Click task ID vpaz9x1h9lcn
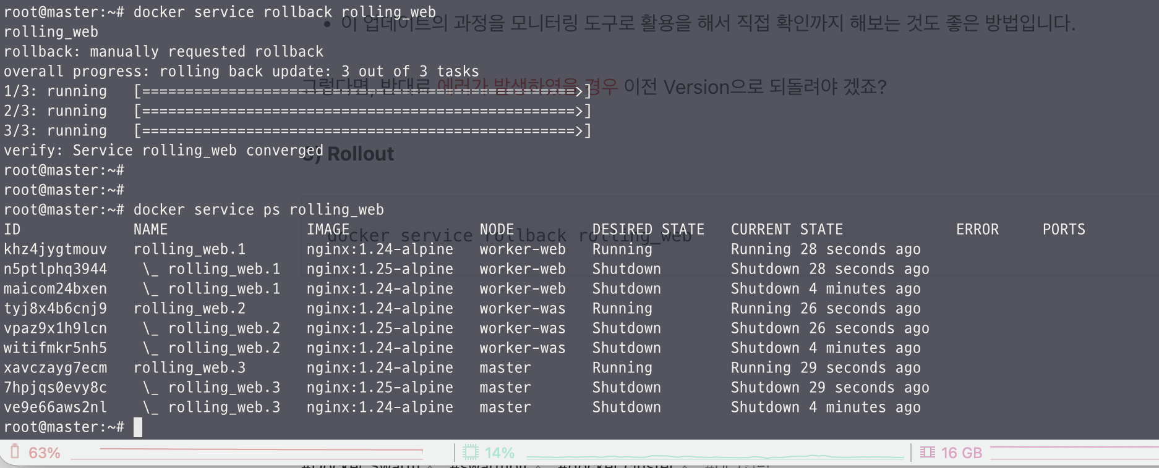1159x468 pixels. coord(55,328)
